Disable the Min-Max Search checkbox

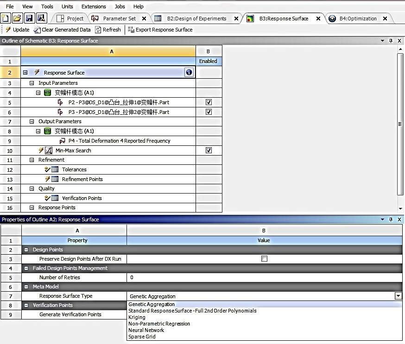click(x=209, y=150)
